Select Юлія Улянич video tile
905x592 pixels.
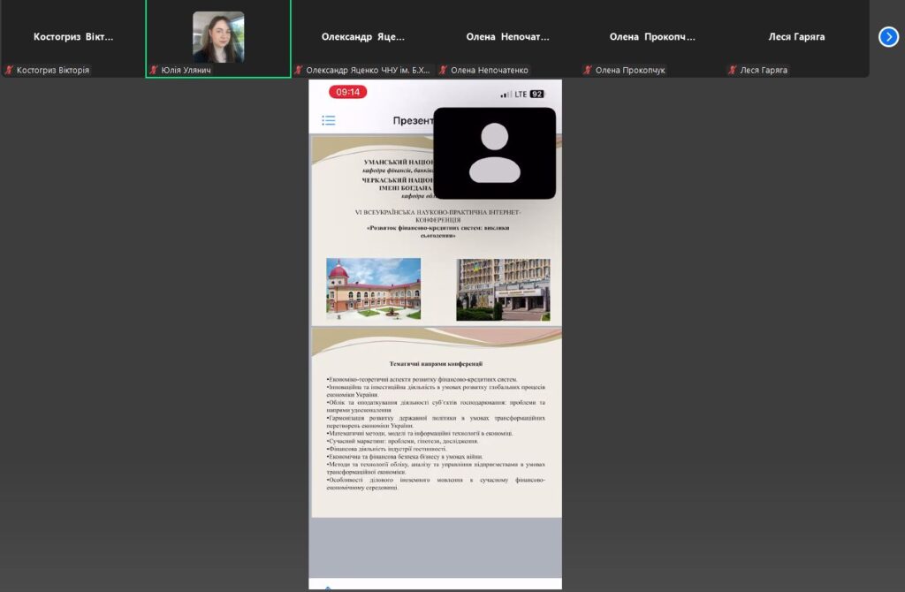pyautogui.click(x=218, y=37)
